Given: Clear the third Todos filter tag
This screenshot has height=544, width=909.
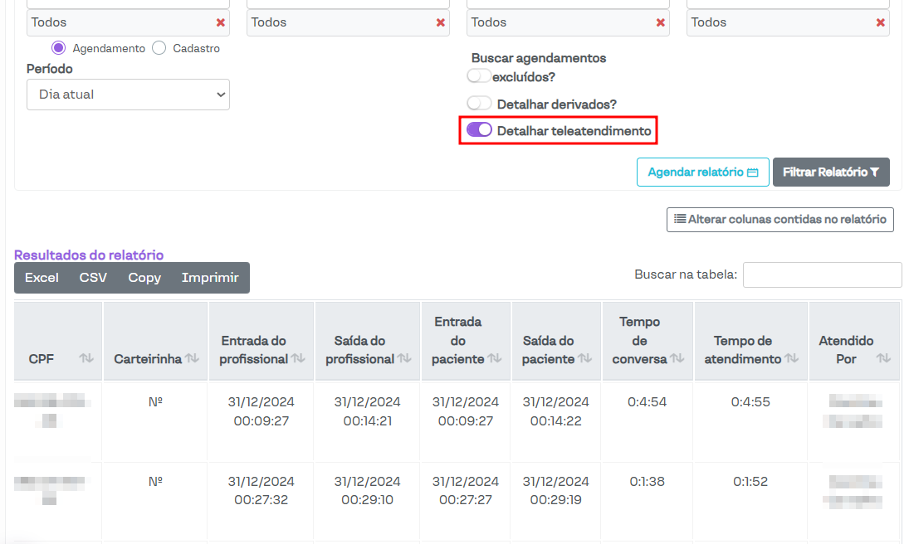Looking at the screenshot, I should click(x=661, y=22).
